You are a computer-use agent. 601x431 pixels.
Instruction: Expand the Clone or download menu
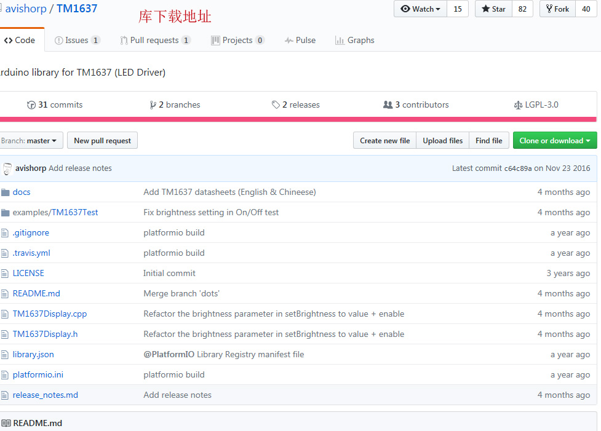click(555, 141)
